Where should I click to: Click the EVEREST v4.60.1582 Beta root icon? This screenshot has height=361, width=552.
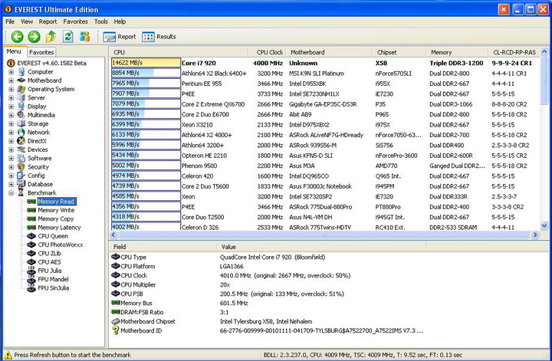point(11,63)
